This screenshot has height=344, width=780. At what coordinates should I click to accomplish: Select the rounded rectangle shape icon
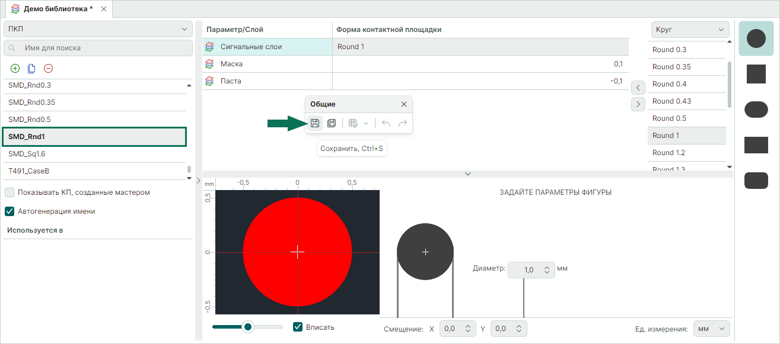[756, 181]
